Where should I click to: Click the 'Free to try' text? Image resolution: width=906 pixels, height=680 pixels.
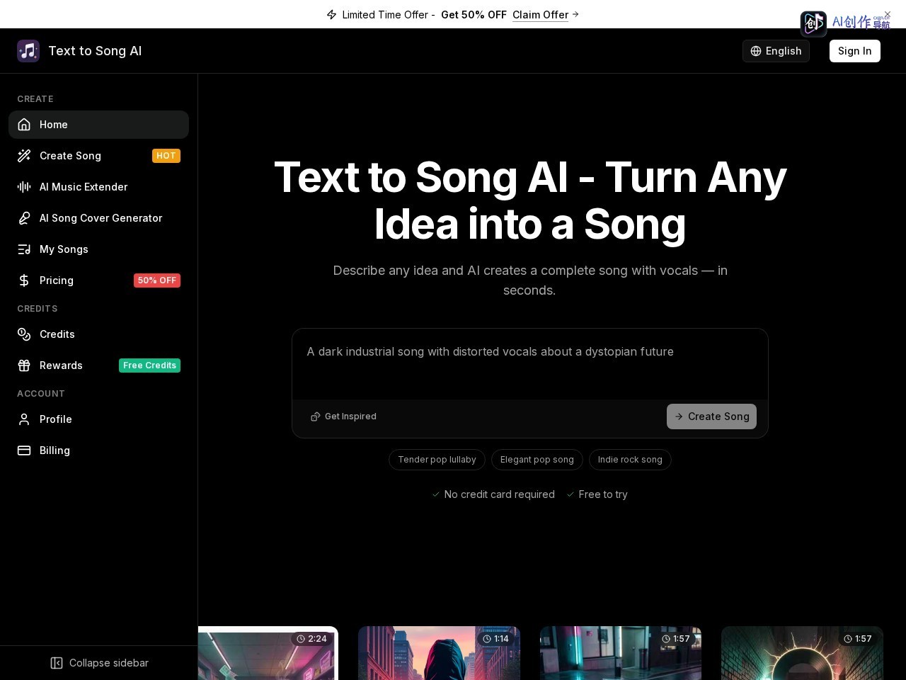pos(603,494)
